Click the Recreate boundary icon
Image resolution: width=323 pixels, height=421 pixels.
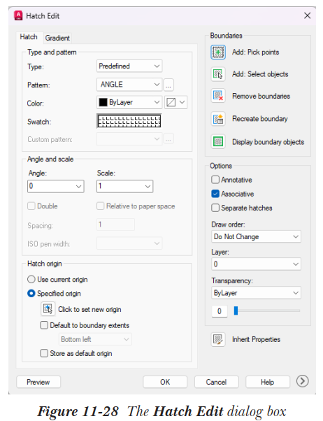(x=218, y=119)
